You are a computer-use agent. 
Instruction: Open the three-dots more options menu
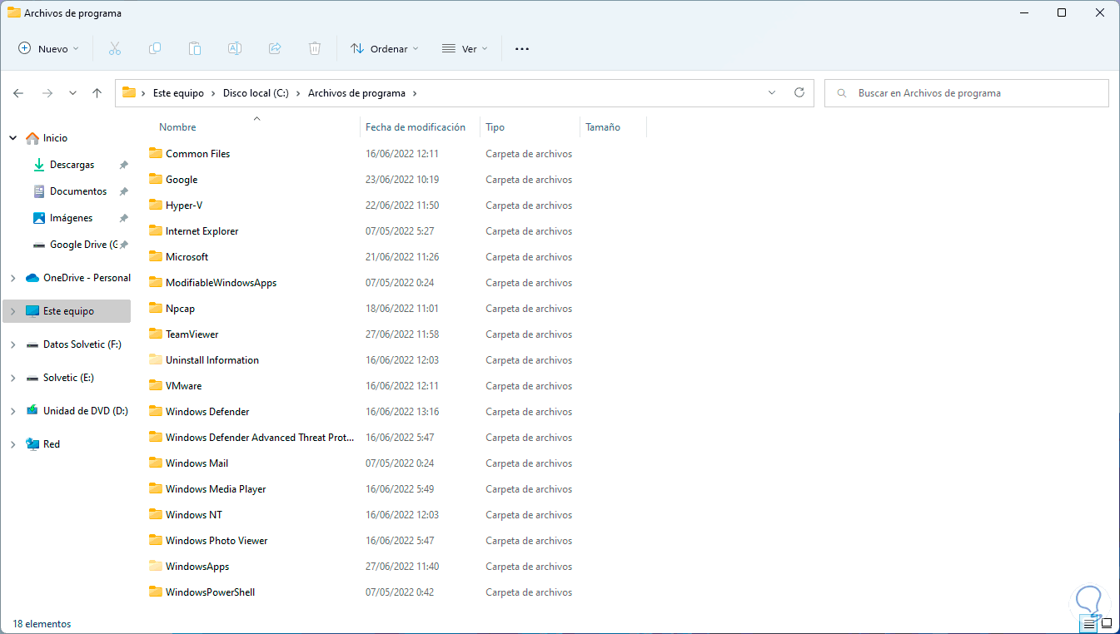coord(522,49)
